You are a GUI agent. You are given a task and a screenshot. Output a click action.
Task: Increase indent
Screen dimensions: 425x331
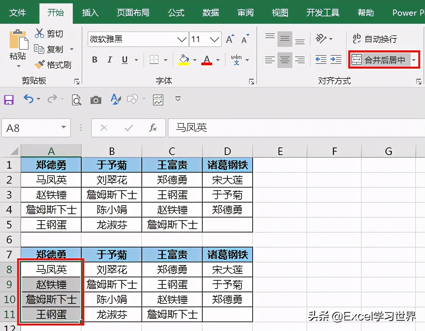click(336, 60)
